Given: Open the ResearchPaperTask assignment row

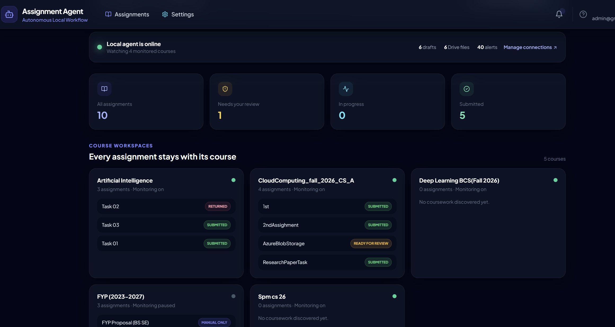Looking at the screenshot, I should coord(327,262).
